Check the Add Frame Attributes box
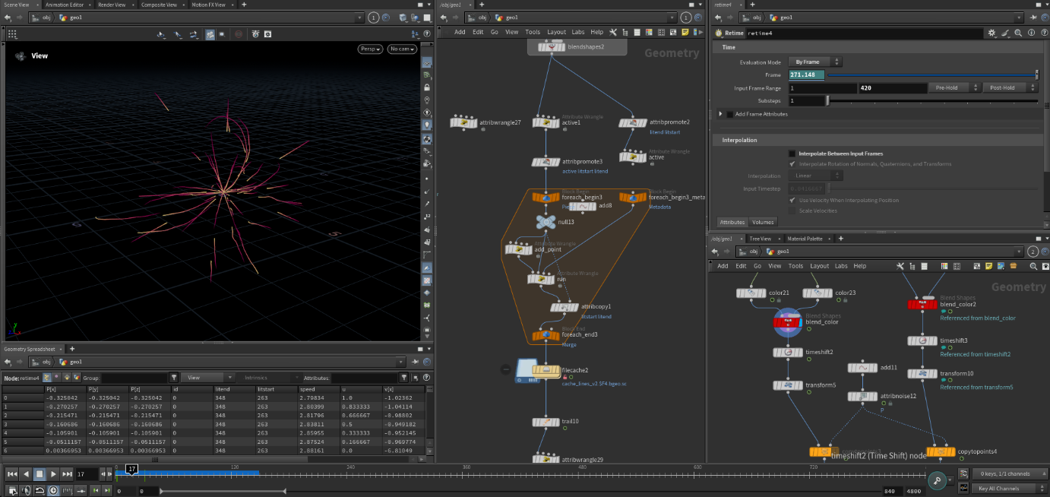Screen dimensions: 1050x497 coord(730,114)
